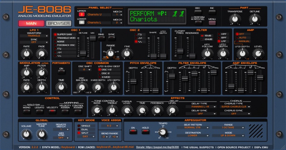Select Single key mode
The image size is (286, 150).
[x=86, y=126]
